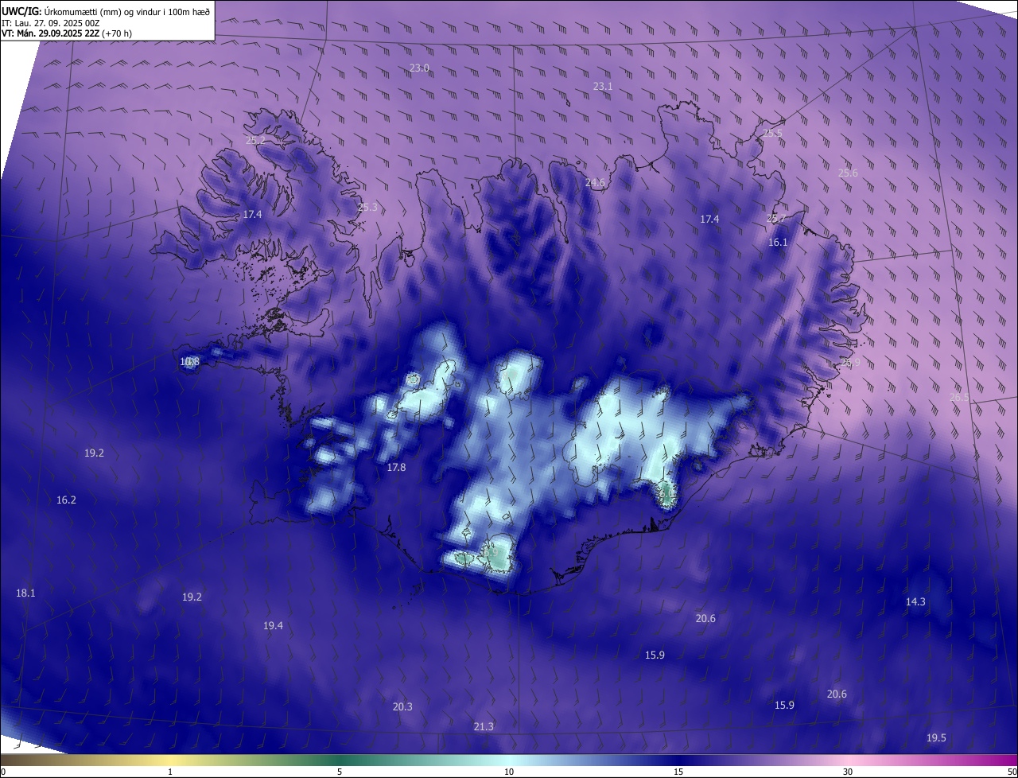Click the 18.1 value on the map
The width and height of the screenshot is (1018, 778).
[x=25, y=593]
